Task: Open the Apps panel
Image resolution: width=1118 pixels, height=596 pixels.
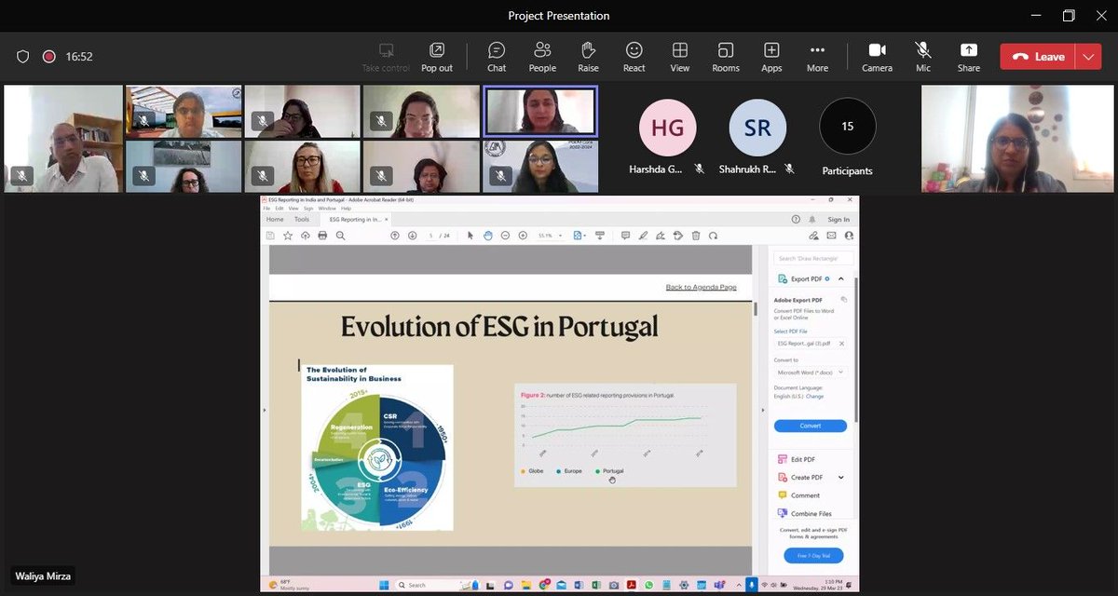Action: (771, 57)
